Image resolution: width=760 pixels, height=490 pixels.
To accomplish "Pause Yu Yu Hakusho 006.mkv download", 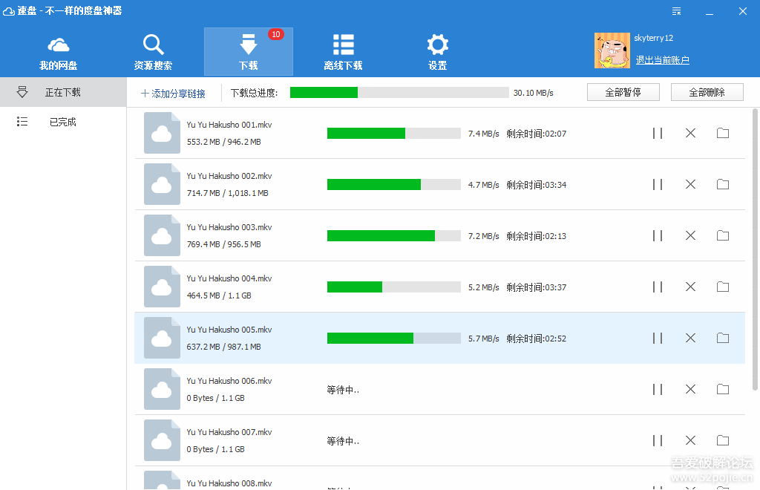I will 658,390.
